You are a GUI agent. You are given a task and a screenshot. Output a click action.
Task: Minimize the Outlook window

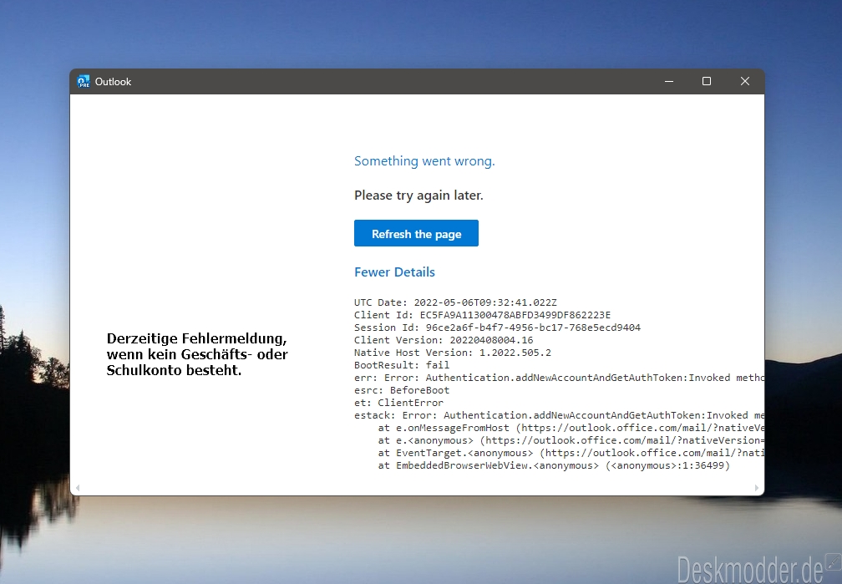click(669, 81)
